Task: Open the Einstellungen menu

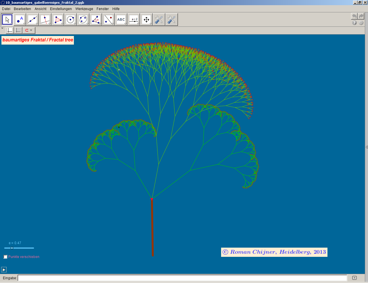Action: [x=61, y=9]
